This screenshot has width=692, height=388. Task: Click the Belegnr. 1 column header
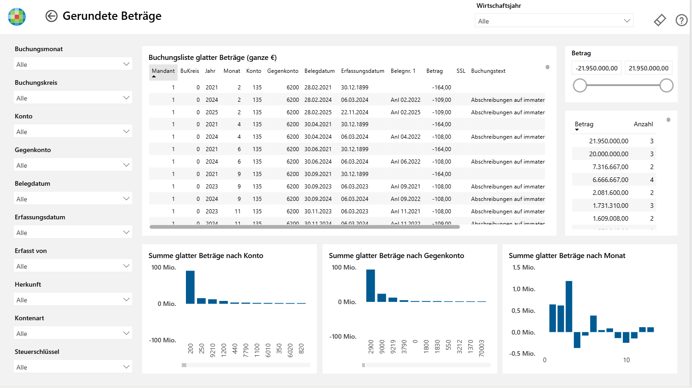point(403,71)
